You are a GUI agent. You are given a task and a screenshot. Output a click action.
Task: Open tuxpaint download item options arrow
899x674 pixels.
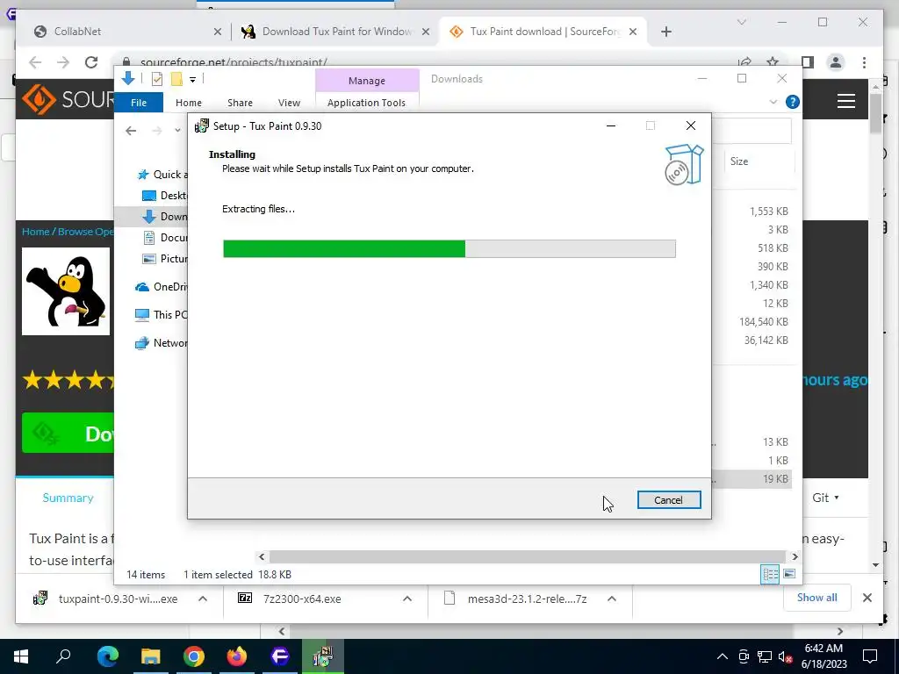203,599
